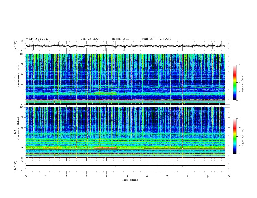Click the 'Time (min)' axis label

coord(130,180)
